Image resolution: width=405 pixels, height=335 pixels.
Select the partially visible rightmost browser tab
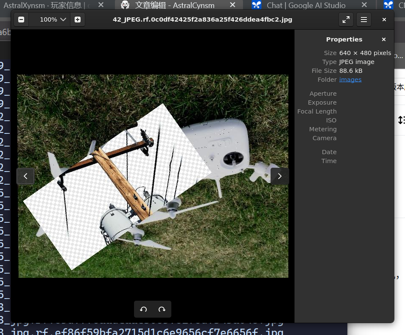click(x=394, y=5)
